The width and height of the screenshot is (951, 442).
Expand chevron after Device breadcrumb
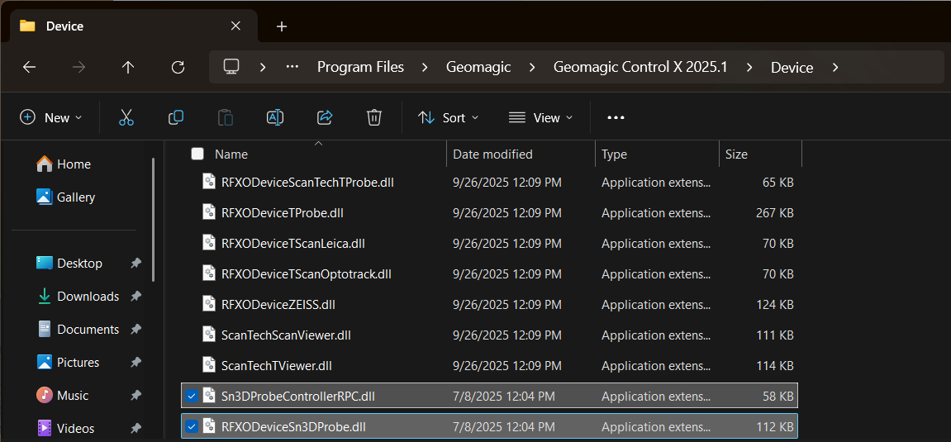click(835, 67)
